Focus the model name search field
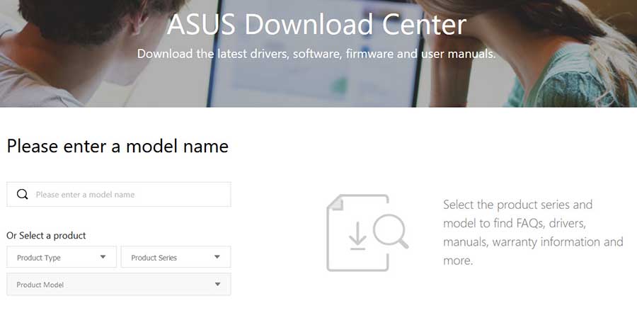Screen dimensions: 637x325 point(119,194)
